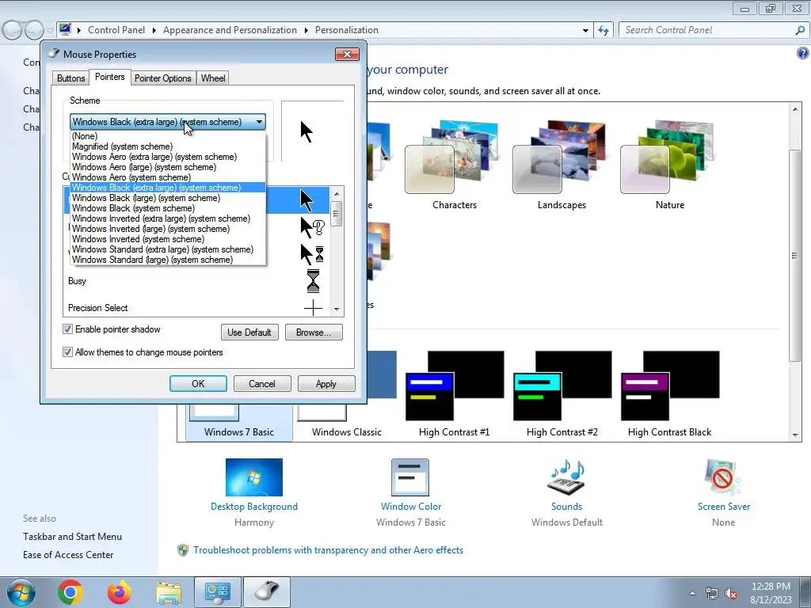Click the Browse... button
811x608 pixels.
[314, 332]
